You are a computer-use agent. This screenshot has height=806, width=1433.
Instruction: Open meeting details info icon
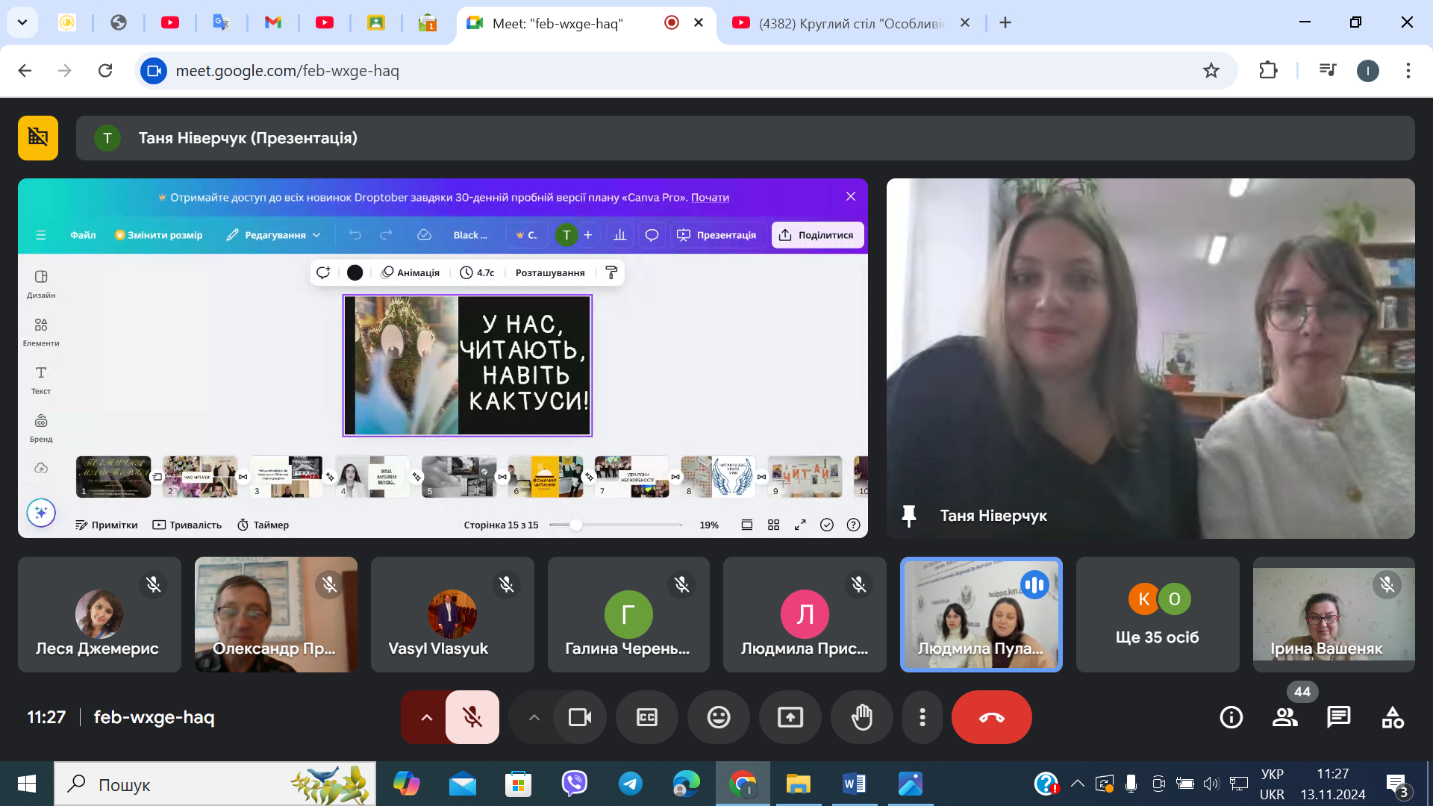tap(1231, 717)
